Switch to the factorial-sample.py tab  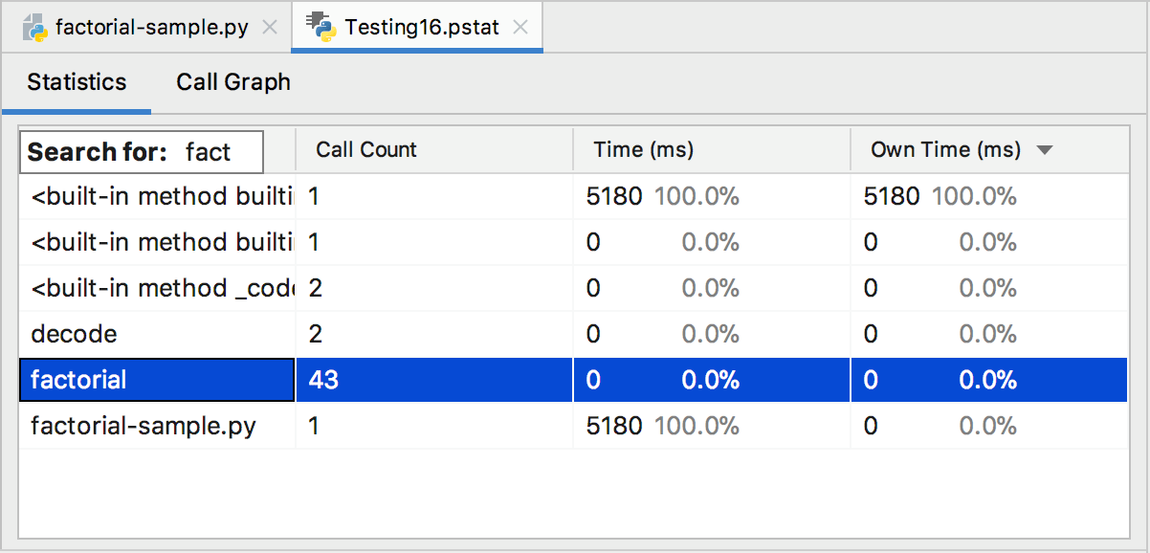coord(151,27)
